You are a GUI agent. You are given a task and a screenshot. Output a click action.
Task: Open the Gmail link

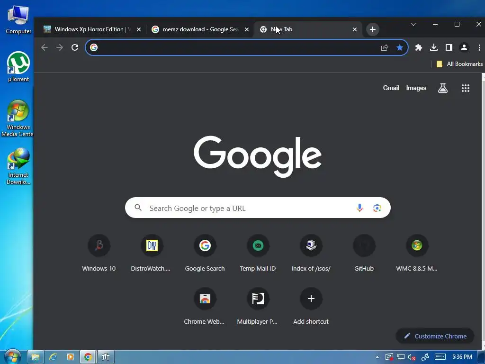click(391, 88)
